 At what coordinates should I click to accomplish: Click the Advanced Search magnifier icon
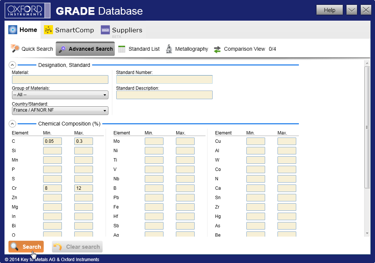coord(62,49)
